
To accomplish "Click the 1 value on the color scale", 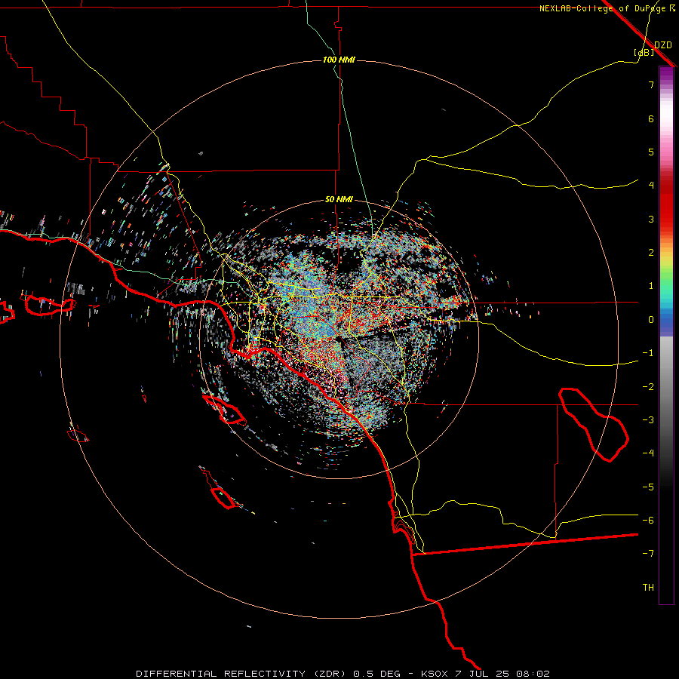I will pyautogui.click(x=651, y=286).
